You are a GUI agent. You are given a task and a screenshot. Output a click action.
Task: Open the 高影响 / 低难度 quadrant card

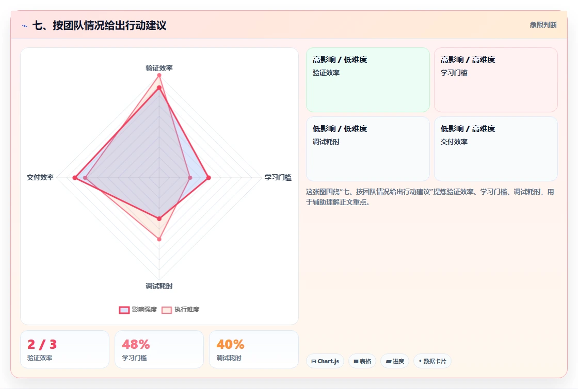pos(368,80)
